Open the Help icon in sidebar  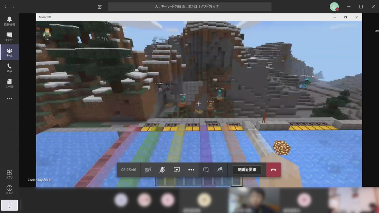pos(9,189)
